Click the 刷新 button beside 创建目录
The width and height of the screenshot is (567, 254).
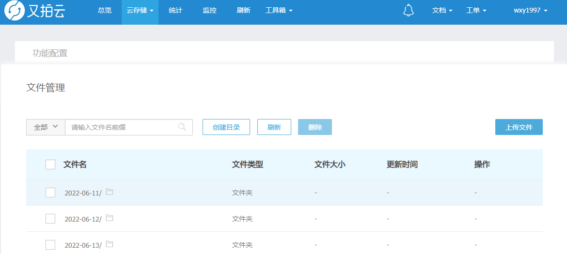(x=274, y=127)
